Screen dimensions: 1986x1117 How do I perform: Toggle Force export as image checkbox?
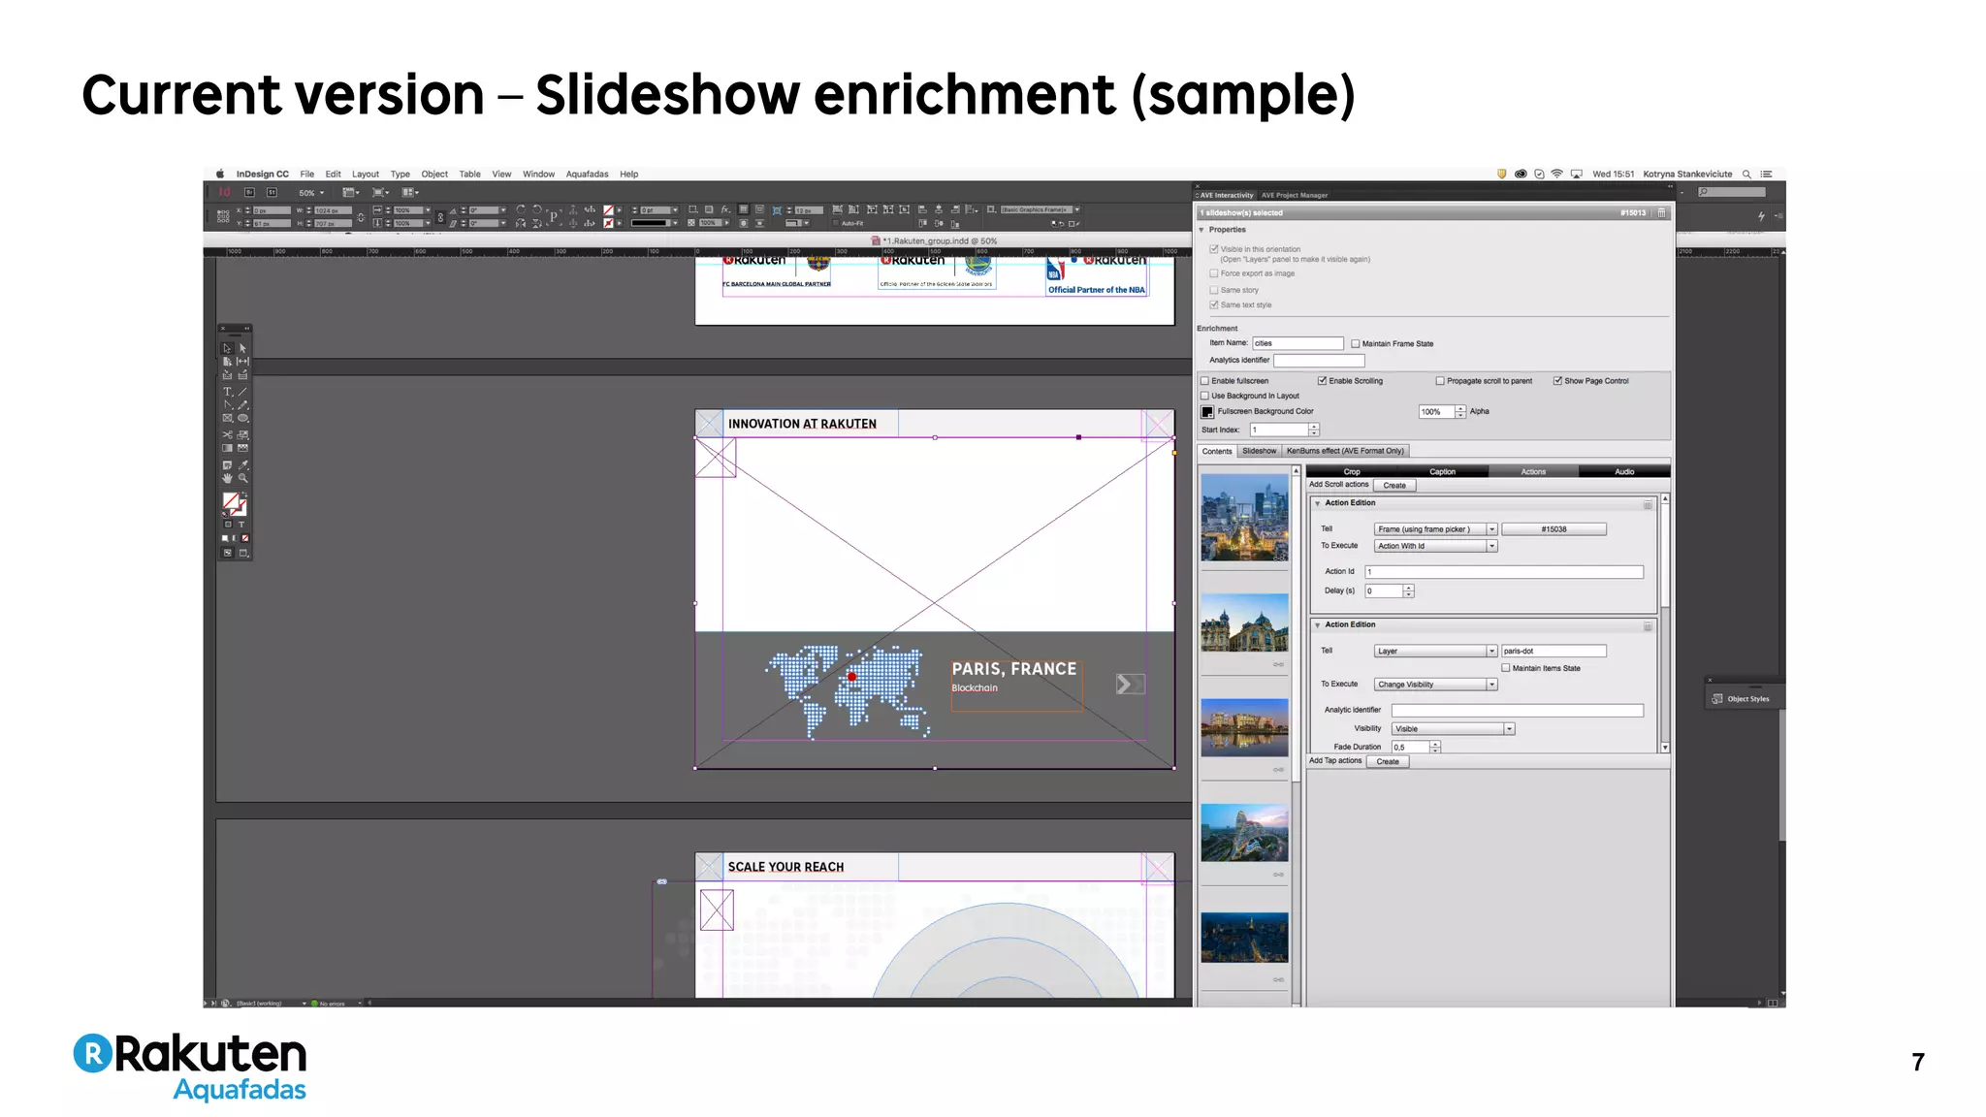tap(1214, 273)
